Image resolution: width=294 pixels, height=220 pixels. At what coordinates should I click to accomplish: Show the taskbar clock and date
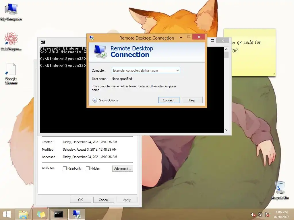pos(281,215)
